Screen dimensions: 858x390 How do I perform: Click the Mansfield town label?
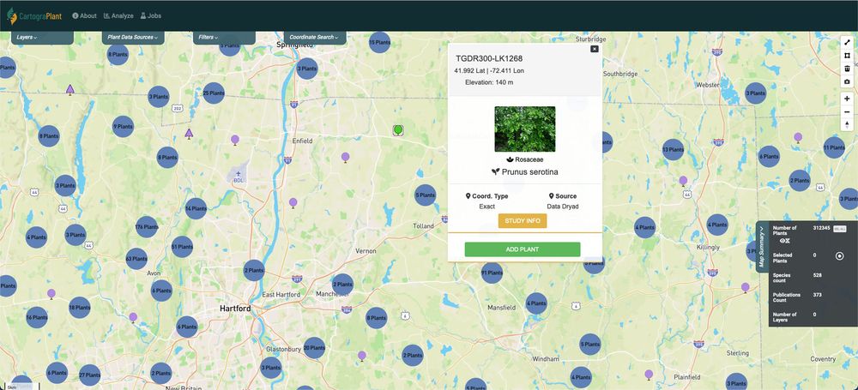tap(502, 308)
